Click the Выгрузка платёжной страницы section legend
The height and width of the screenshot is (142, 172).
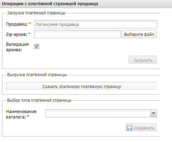pyautogui.click(x=37, y=75)
